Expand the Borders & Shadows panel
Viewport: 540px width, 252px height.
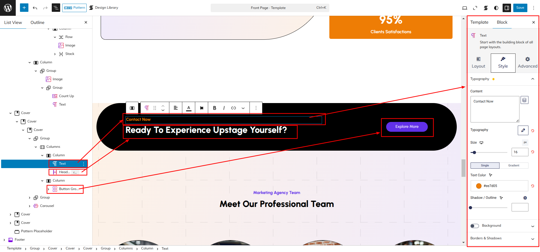tap(532, 239)
